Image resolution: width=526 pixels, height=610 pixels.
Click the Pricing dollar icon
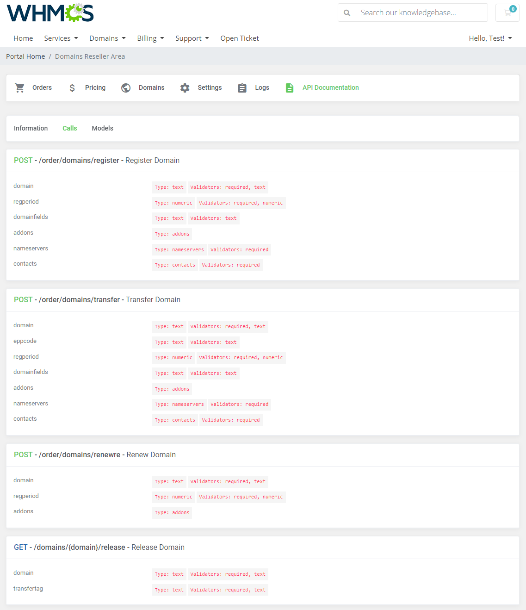click(x=72, y=87)
